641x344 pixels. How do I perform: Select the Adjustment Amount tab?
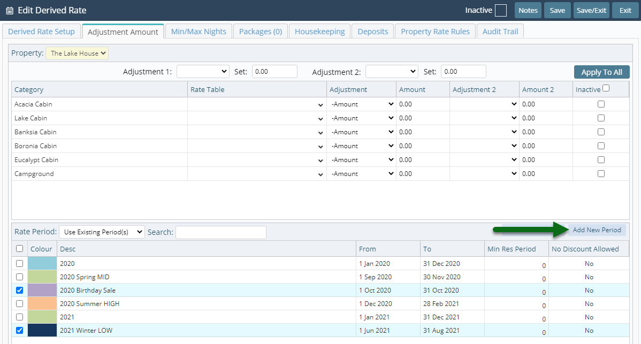(123, 32)
